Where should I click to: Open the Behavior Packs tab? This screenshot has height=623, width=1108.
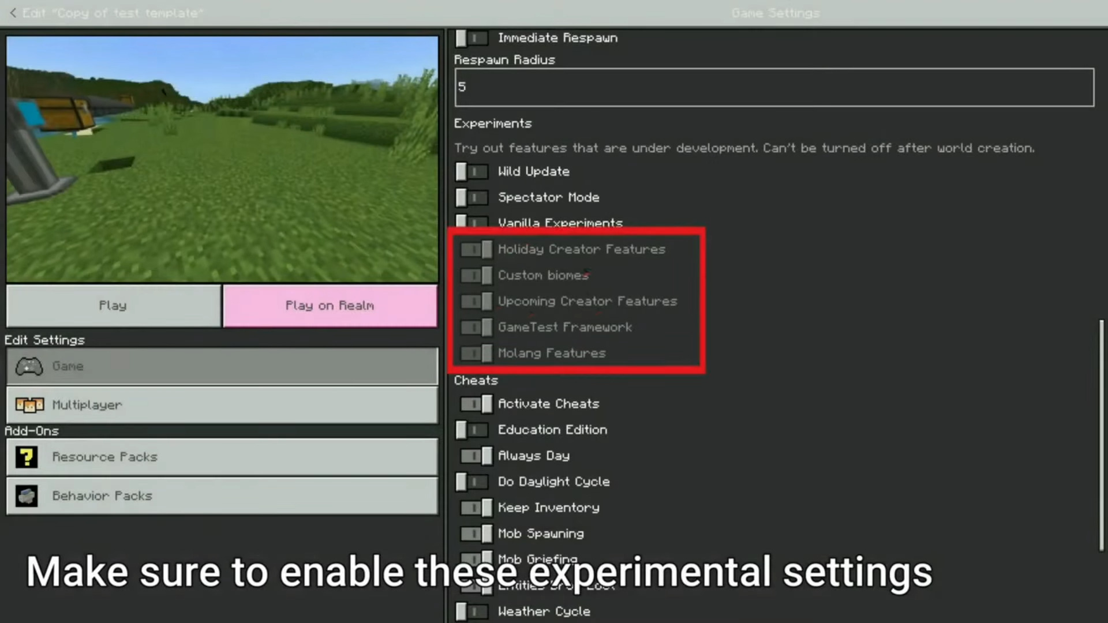(x=222, y=496)
